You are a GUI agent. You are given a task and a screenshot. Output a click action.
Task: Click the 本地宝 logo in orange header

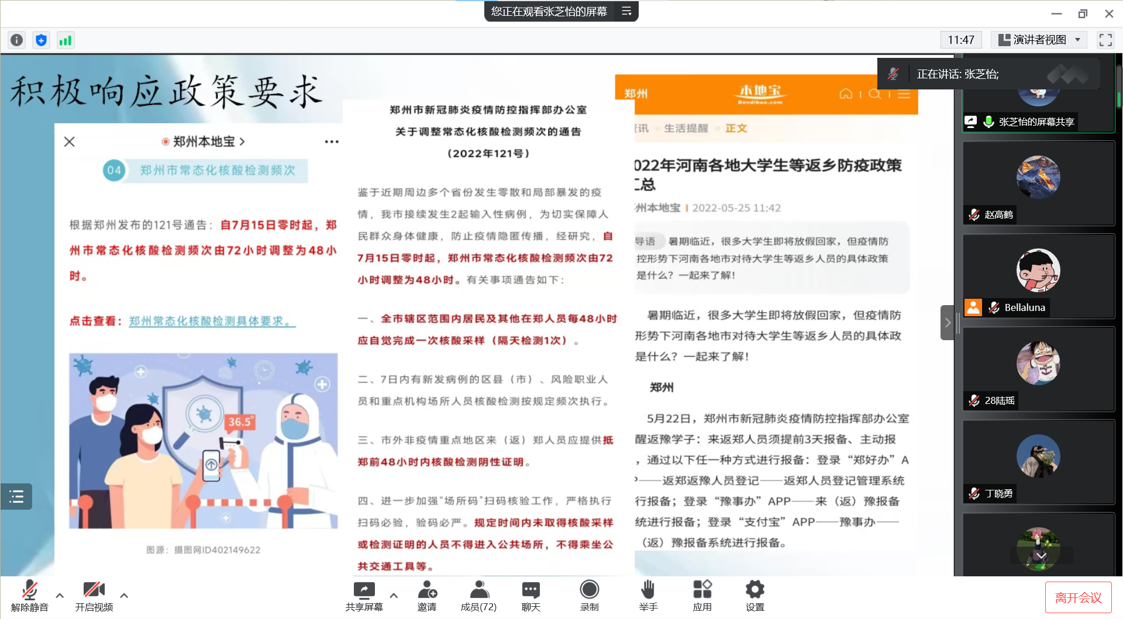[760, 94]
